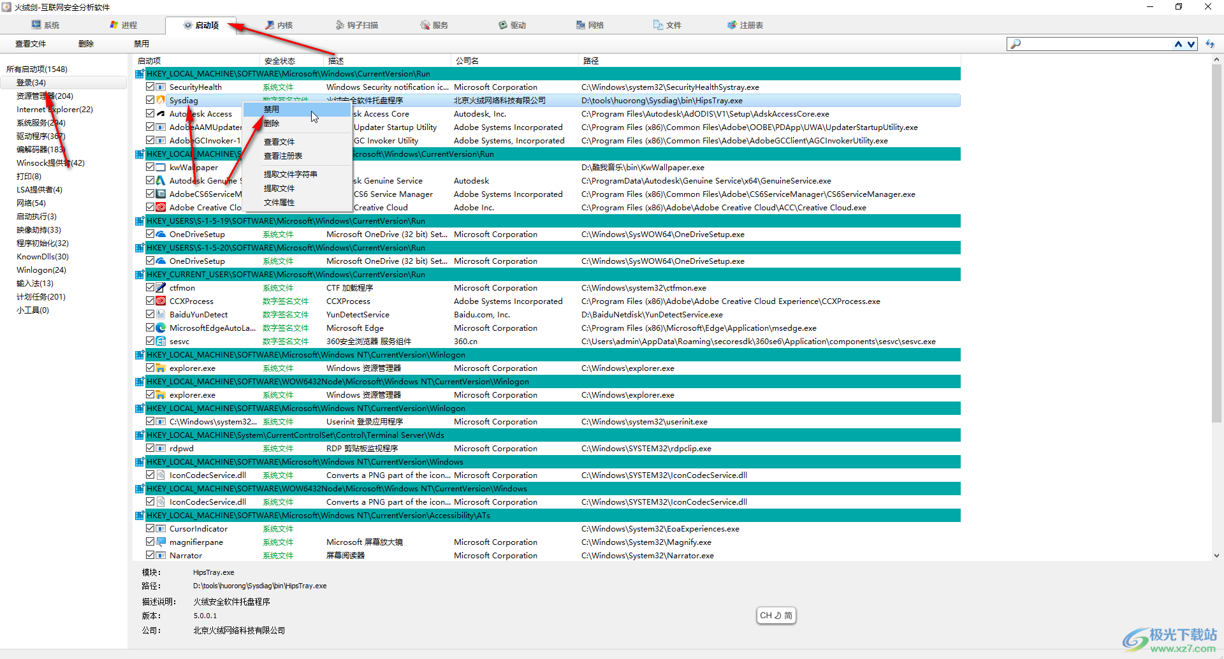This screenshot has width=1224, height=659.
Task: Click the CCXProcess red icon
Action: click(x=161, y=301)
